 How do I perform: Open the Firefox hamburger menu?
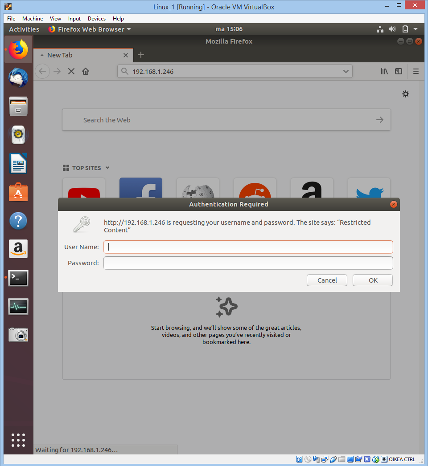416,71
